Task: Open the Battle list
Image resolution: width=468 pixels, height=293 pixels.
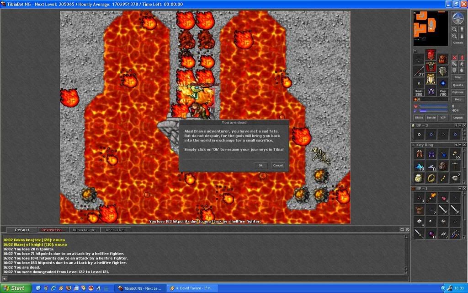Action: [x=431, y=118]
